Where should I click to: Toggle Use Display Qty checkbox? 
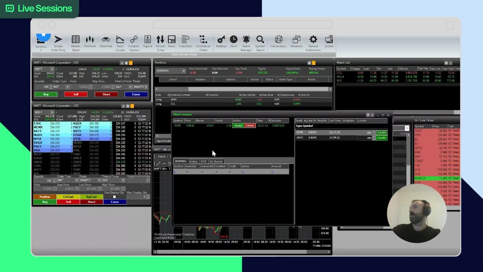click(114, 197)
